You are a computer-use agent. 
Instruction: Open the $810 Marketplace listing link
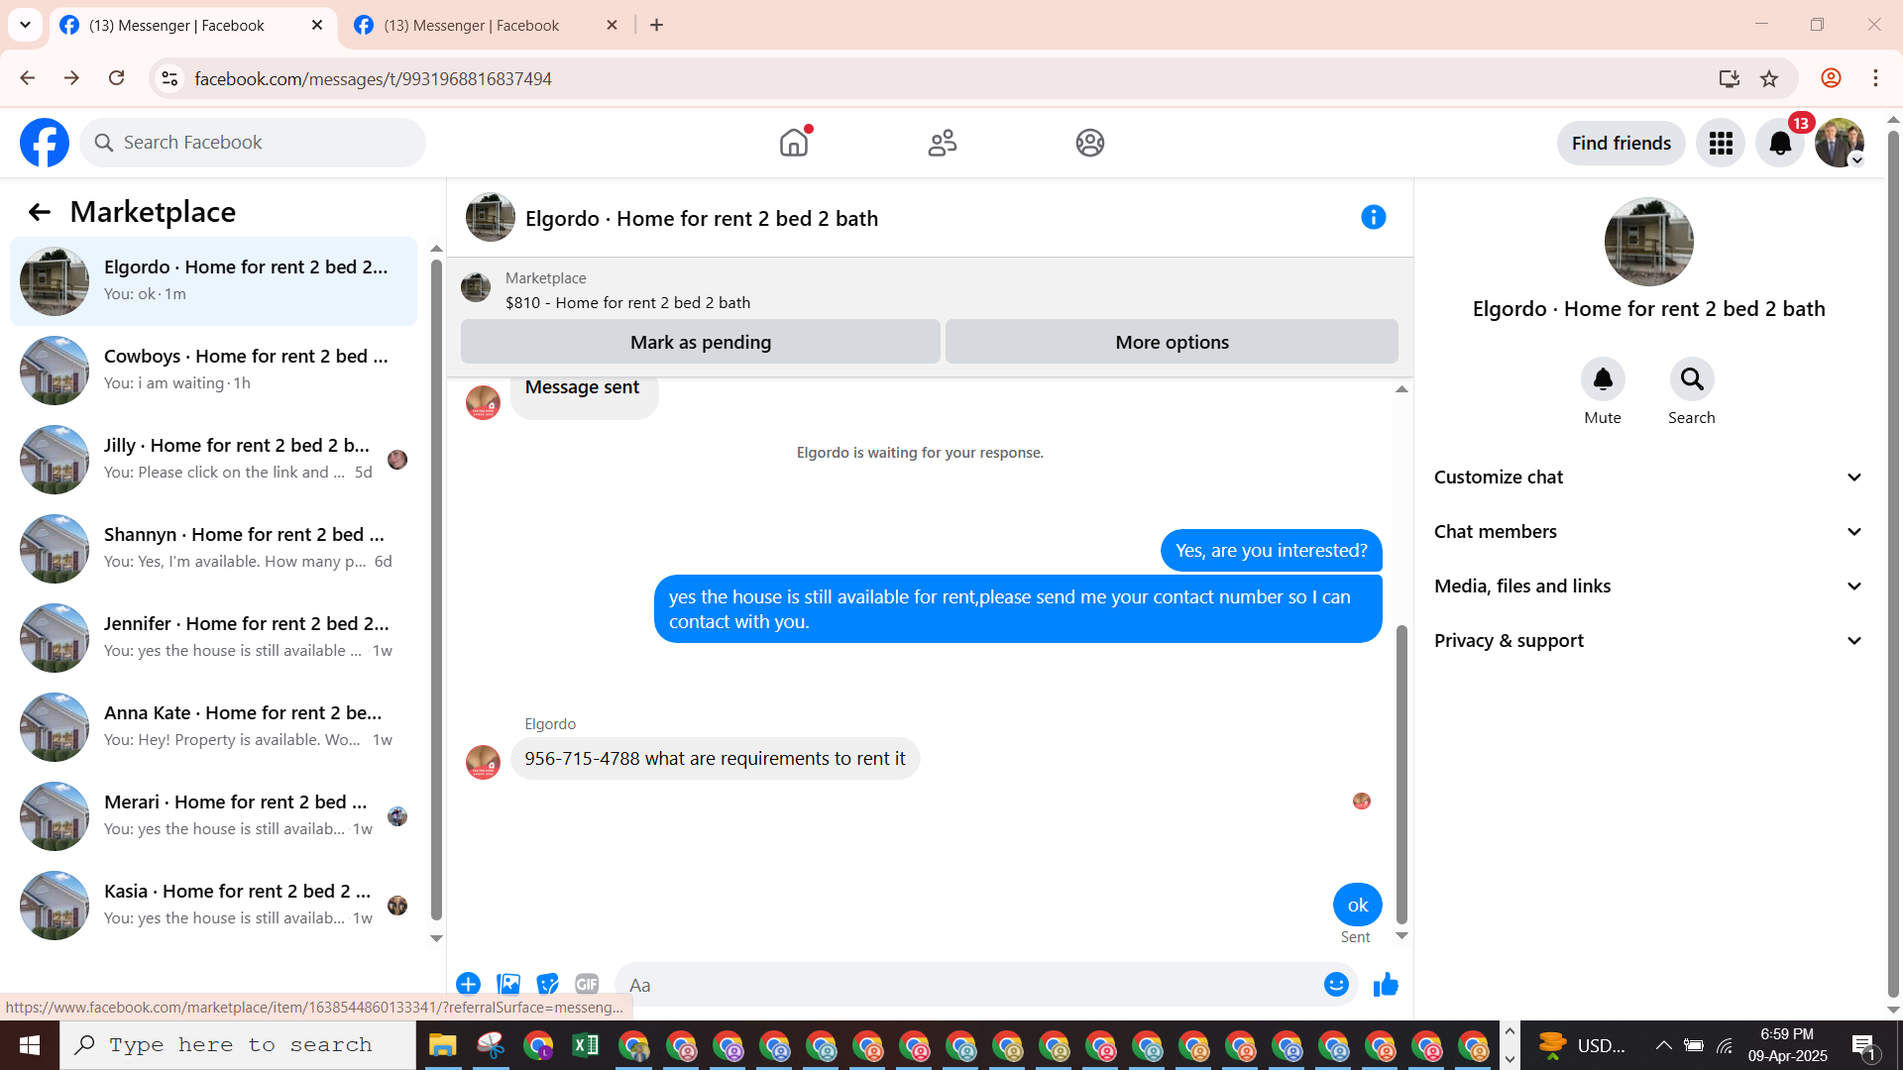[627, 303]
